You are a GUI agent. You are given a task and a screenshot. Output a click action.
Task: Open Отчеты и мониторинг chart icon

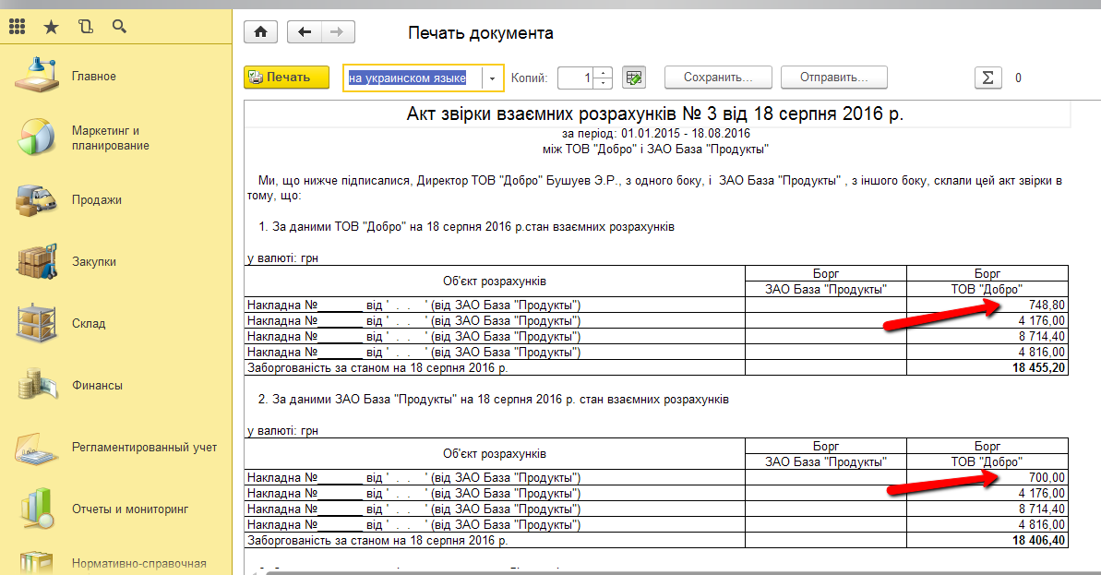(x=37, y=509)
